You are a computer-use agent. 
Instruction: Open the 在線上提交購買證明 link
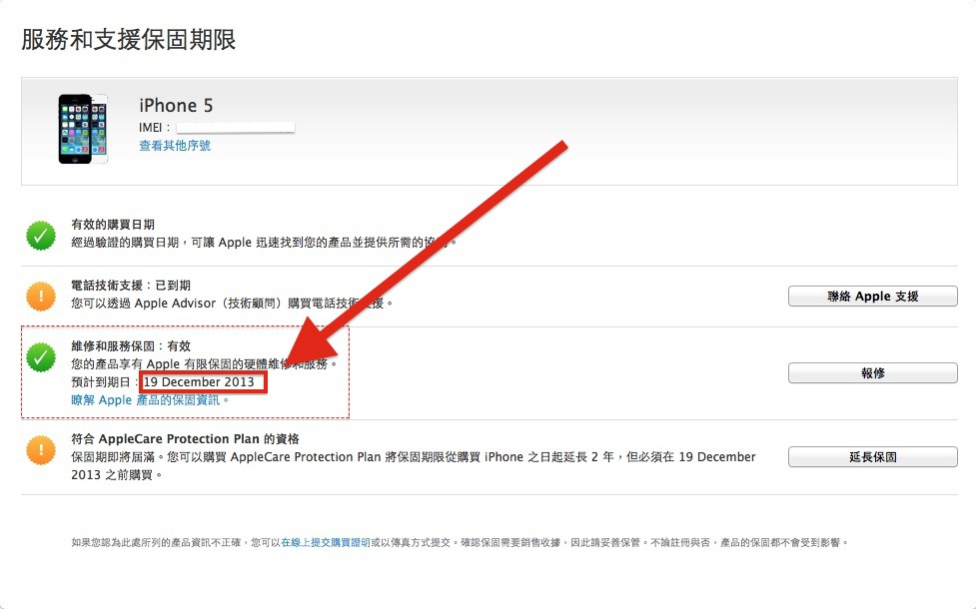tap(326, 542)
